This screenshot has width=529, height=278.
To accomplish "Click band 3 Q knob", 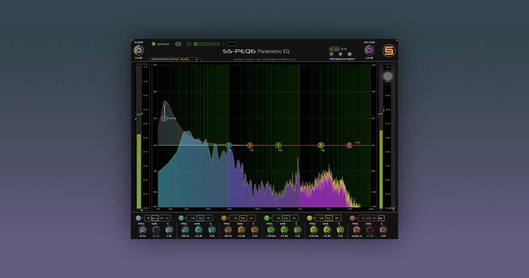I will pos(254,230).
